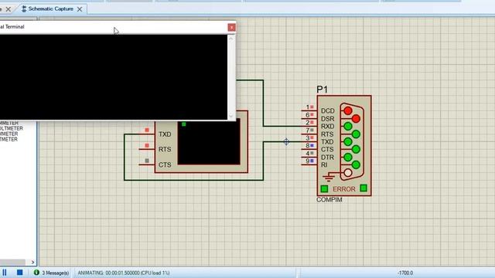495x278 pixels.
Task: Click the red TXD pin state marker on terminal
Action: point(147,131)
